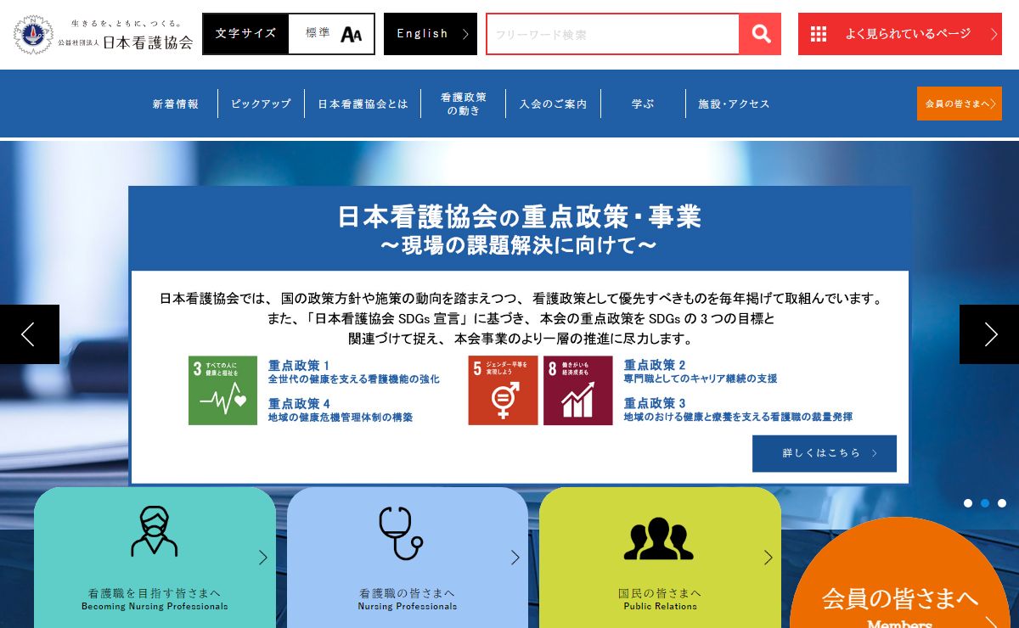Open the 日本看護協会とは menu
This screenshot has width=1019, height=628.
pyautogui.click(x=363, y=104)
